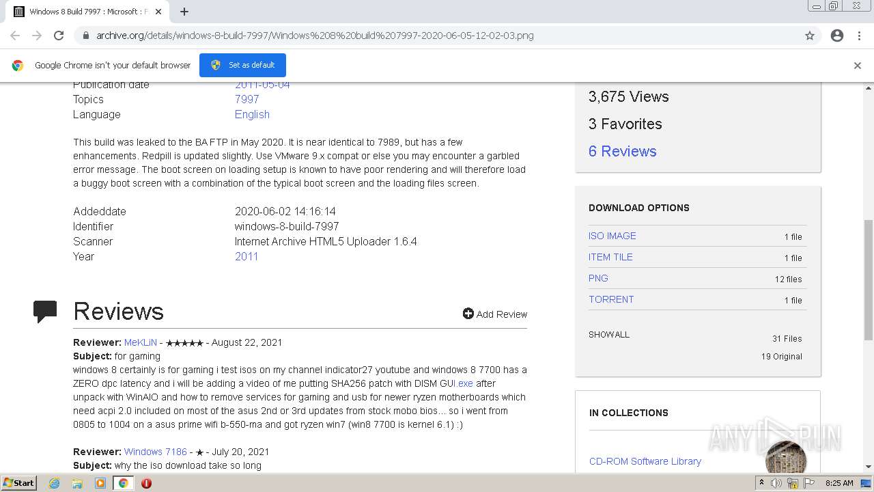Open the ITEM TILE download option
This screenshot has height=492, width=874.
point(610,257)
